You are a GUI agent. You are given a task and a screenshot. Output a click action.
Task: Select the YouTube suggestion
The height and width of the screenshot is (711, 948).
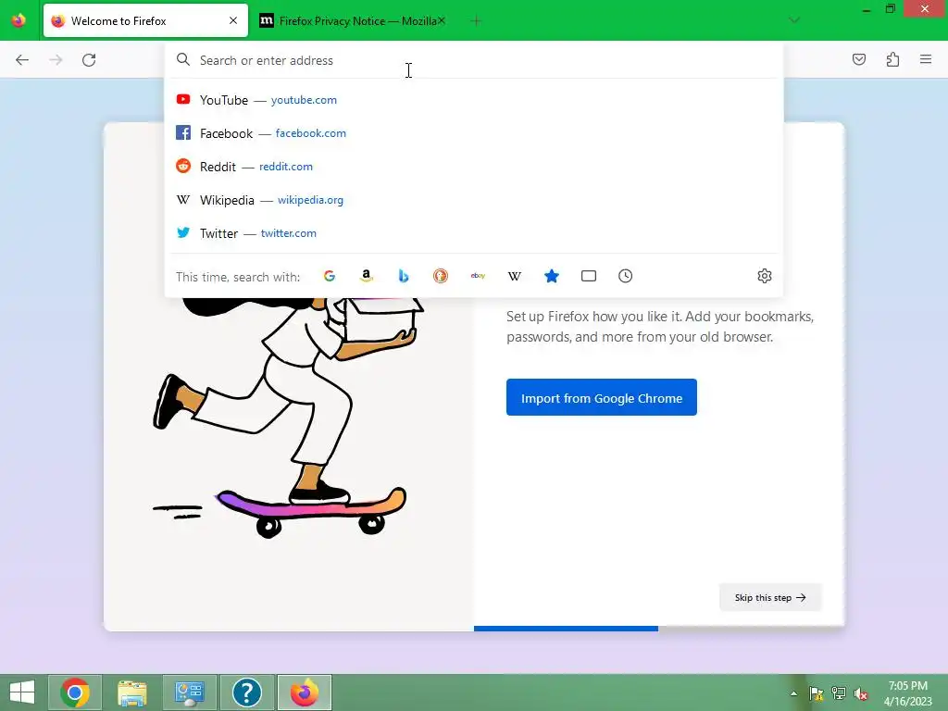[473, 100]
